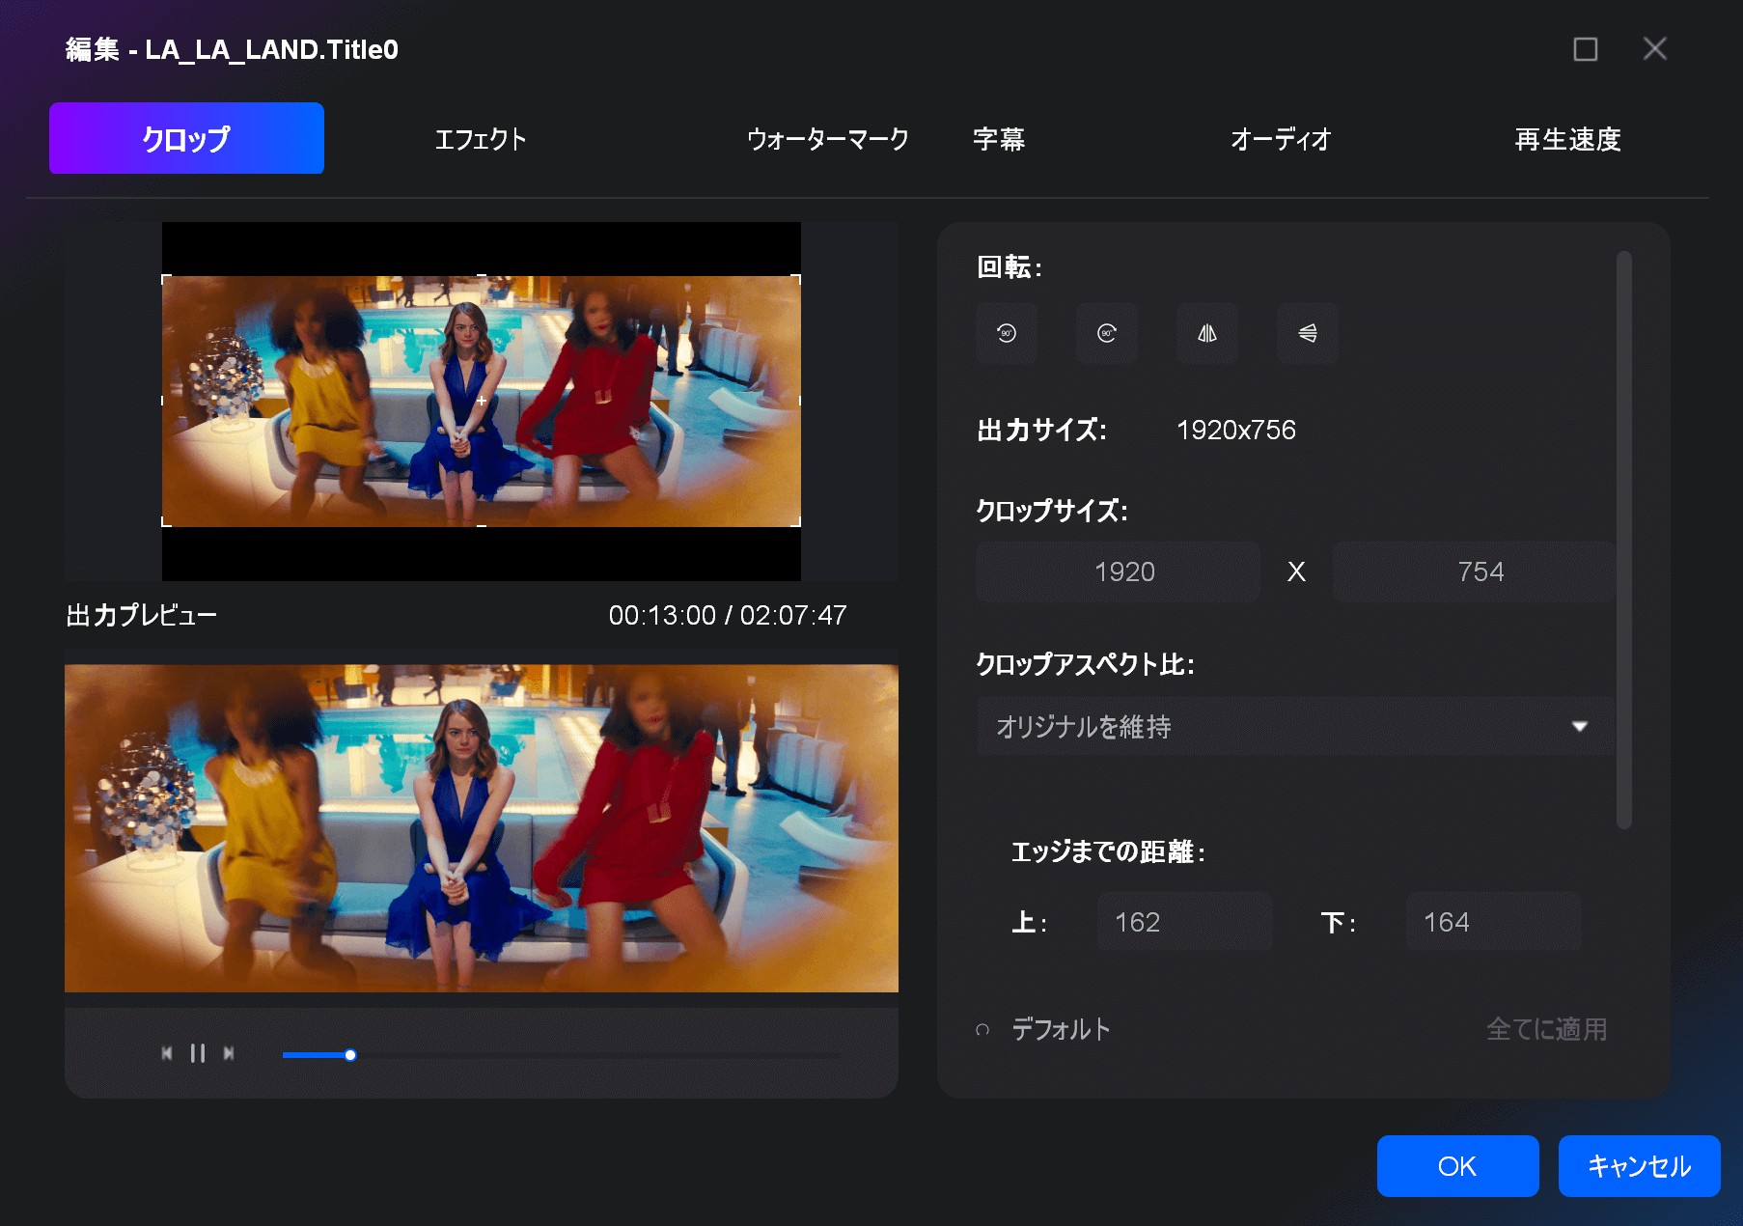
Task: Skip to next frame in preview
Action: click(229, 1053)
